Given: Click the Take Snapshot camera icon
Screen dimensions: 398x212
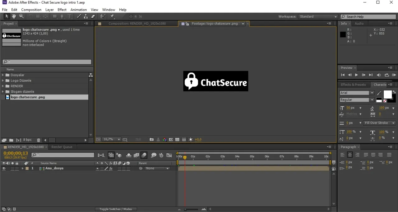Looking at the screenshot, I should (151, 140).
